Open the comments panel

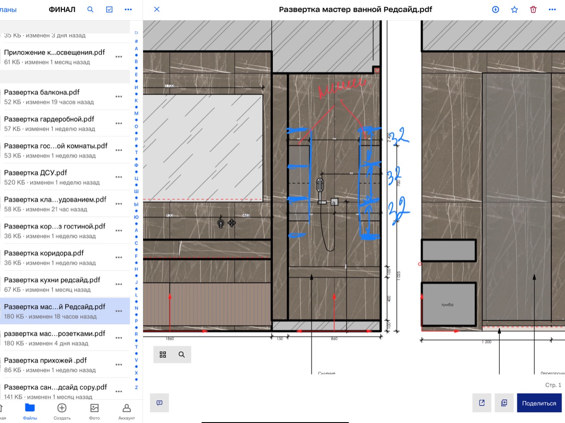[x=159, y=403]
